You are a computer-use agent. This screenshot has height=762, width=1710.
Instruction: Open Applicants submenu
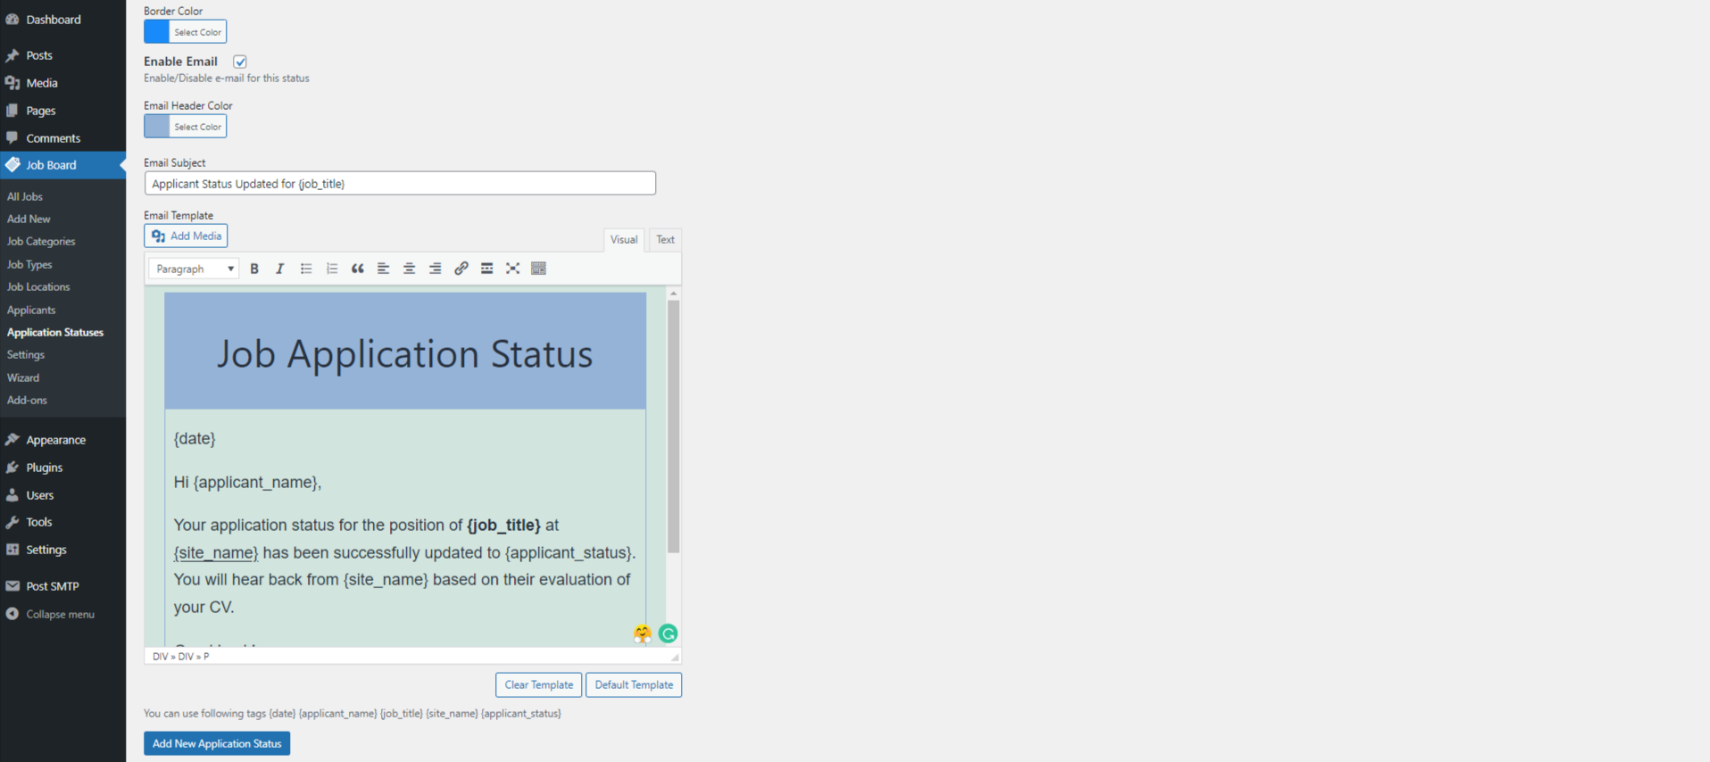[x=31, y=311]
